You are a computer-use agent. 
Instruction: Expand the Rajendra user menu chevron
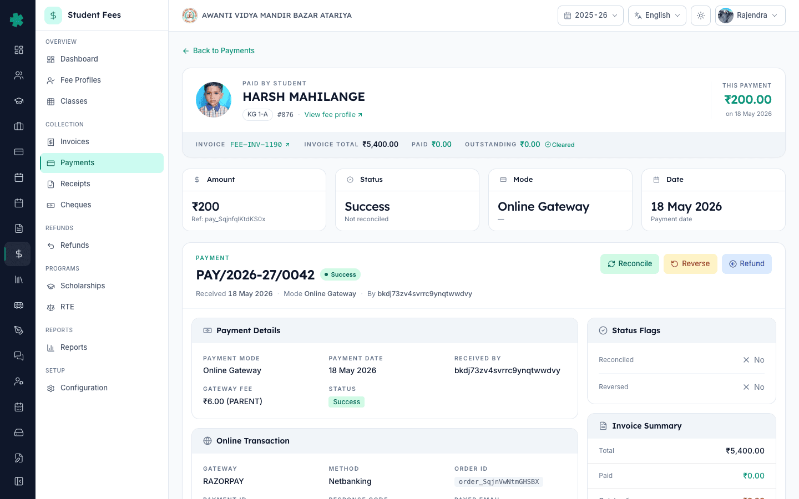pos(775,16)
